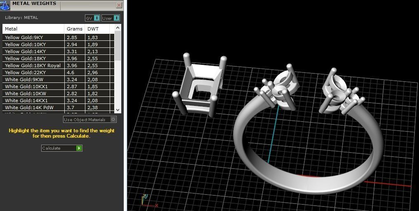
Task: Select the Yellow Gold:10KY row
Action: click(x=58, y=45)
